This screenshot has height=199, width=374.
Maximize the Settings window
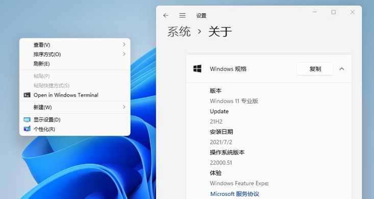pos(334,12)
